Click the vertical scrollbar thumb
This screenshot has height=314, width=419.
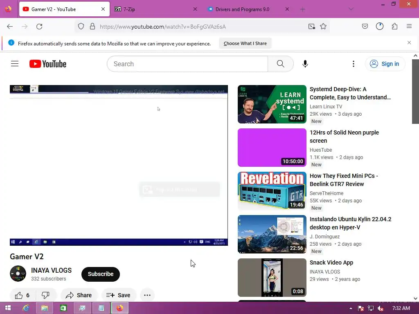pyautogui.click(x=415, y=91)
